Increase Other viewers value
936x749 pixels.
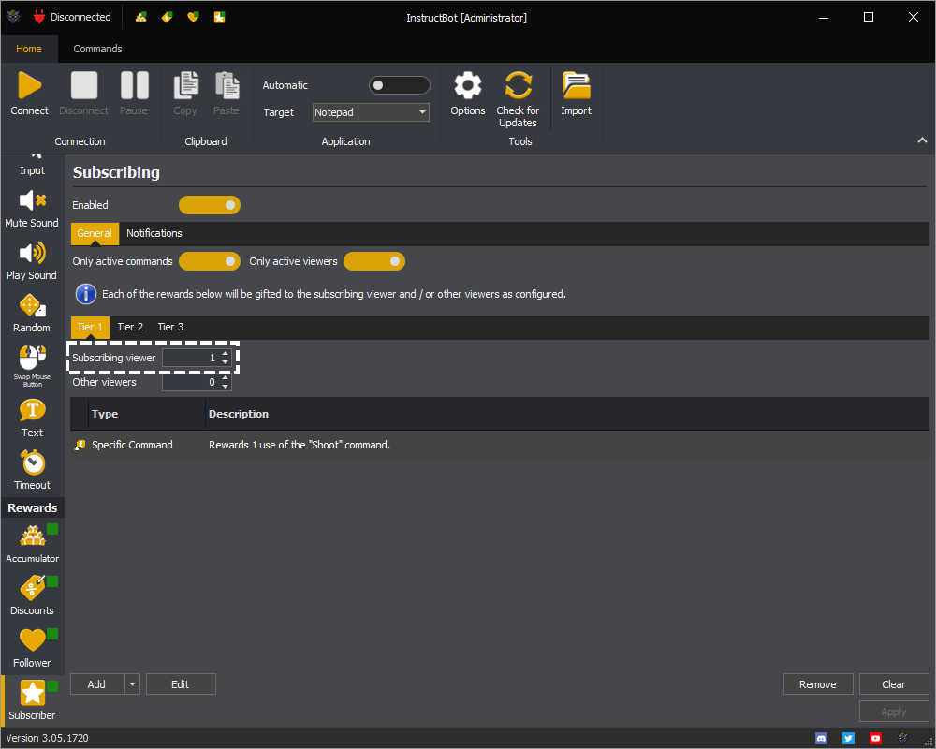click(x=225, y=378)
